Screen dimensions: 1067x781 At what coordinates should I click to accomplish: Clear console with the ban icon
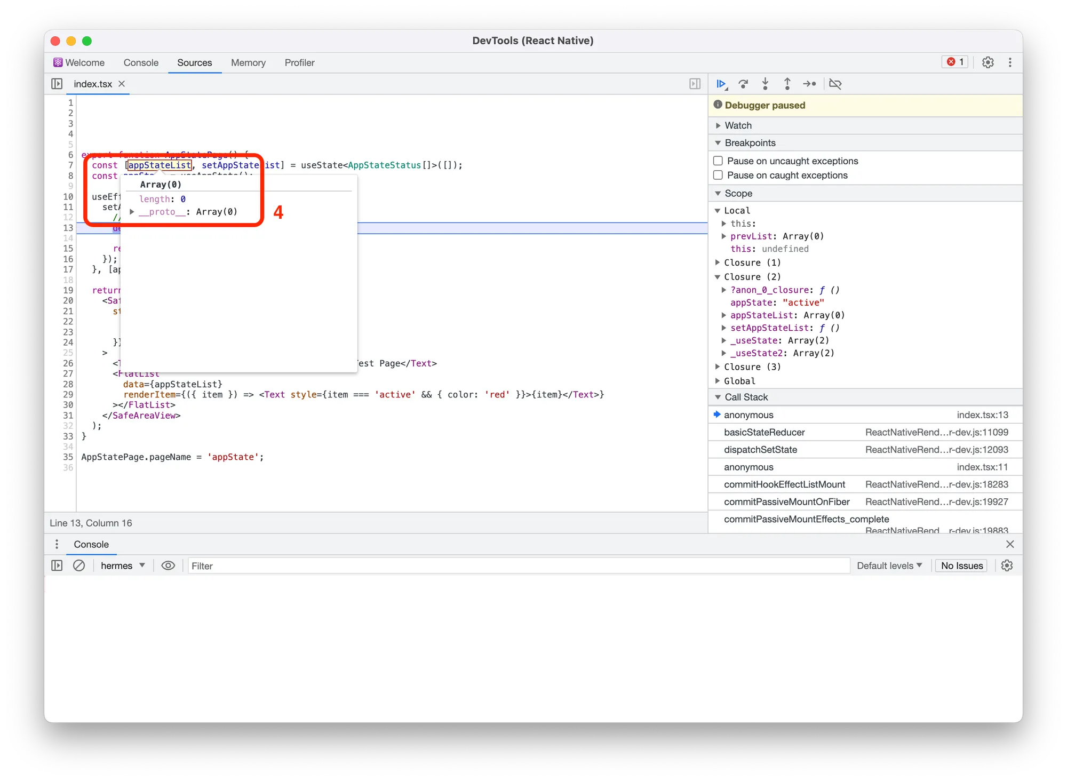[x=79, y=565]
